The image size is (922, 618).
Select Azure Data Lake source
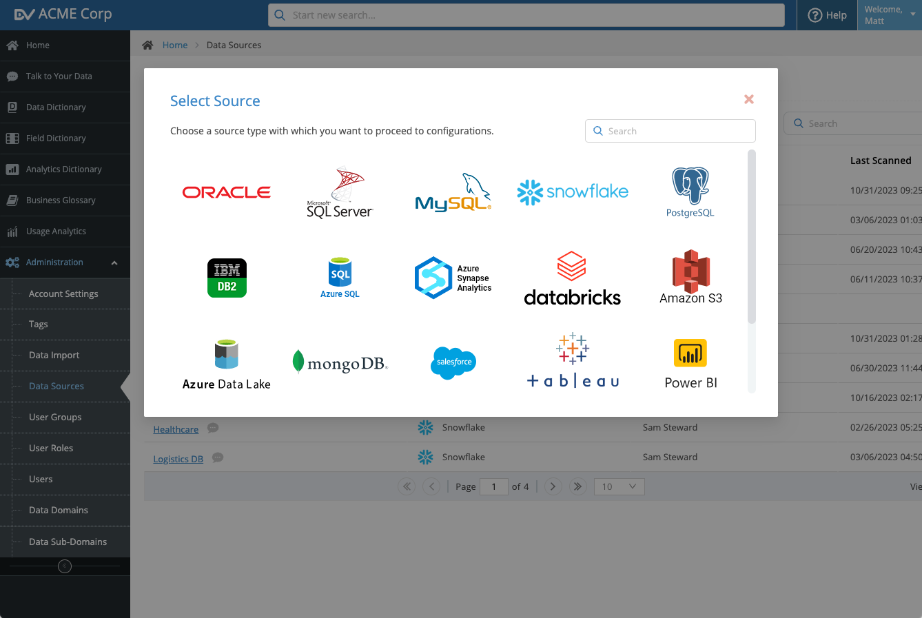point(226,364)
